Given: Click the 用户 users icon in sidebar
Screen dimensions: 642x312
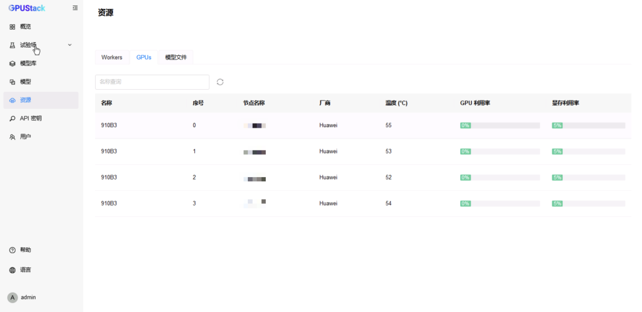Looking at the screenshot, I should point(12,137).
